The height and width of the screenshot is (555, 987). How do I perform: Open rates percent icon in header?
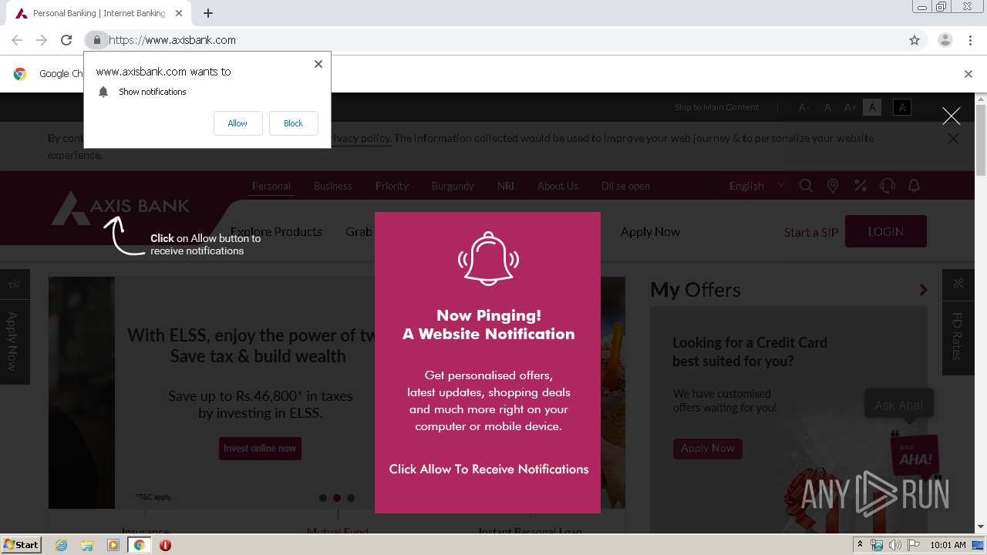[x=861, y=186]
